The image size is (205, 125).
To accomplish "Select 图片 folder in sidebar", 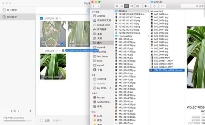I will tap(102, 43).
